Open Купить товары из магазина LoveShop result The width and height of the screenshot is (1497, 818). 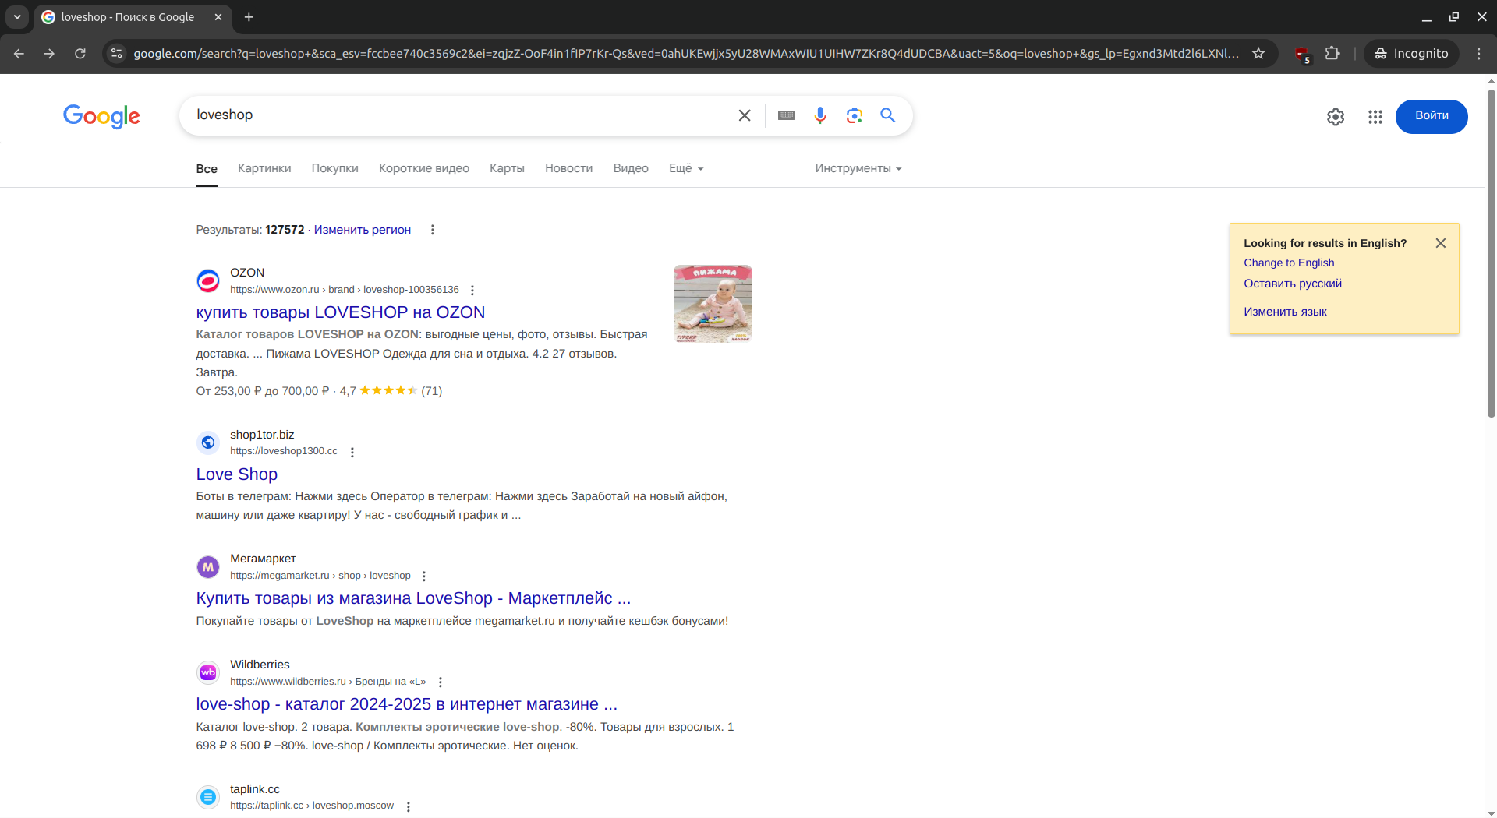pos(414,598)
